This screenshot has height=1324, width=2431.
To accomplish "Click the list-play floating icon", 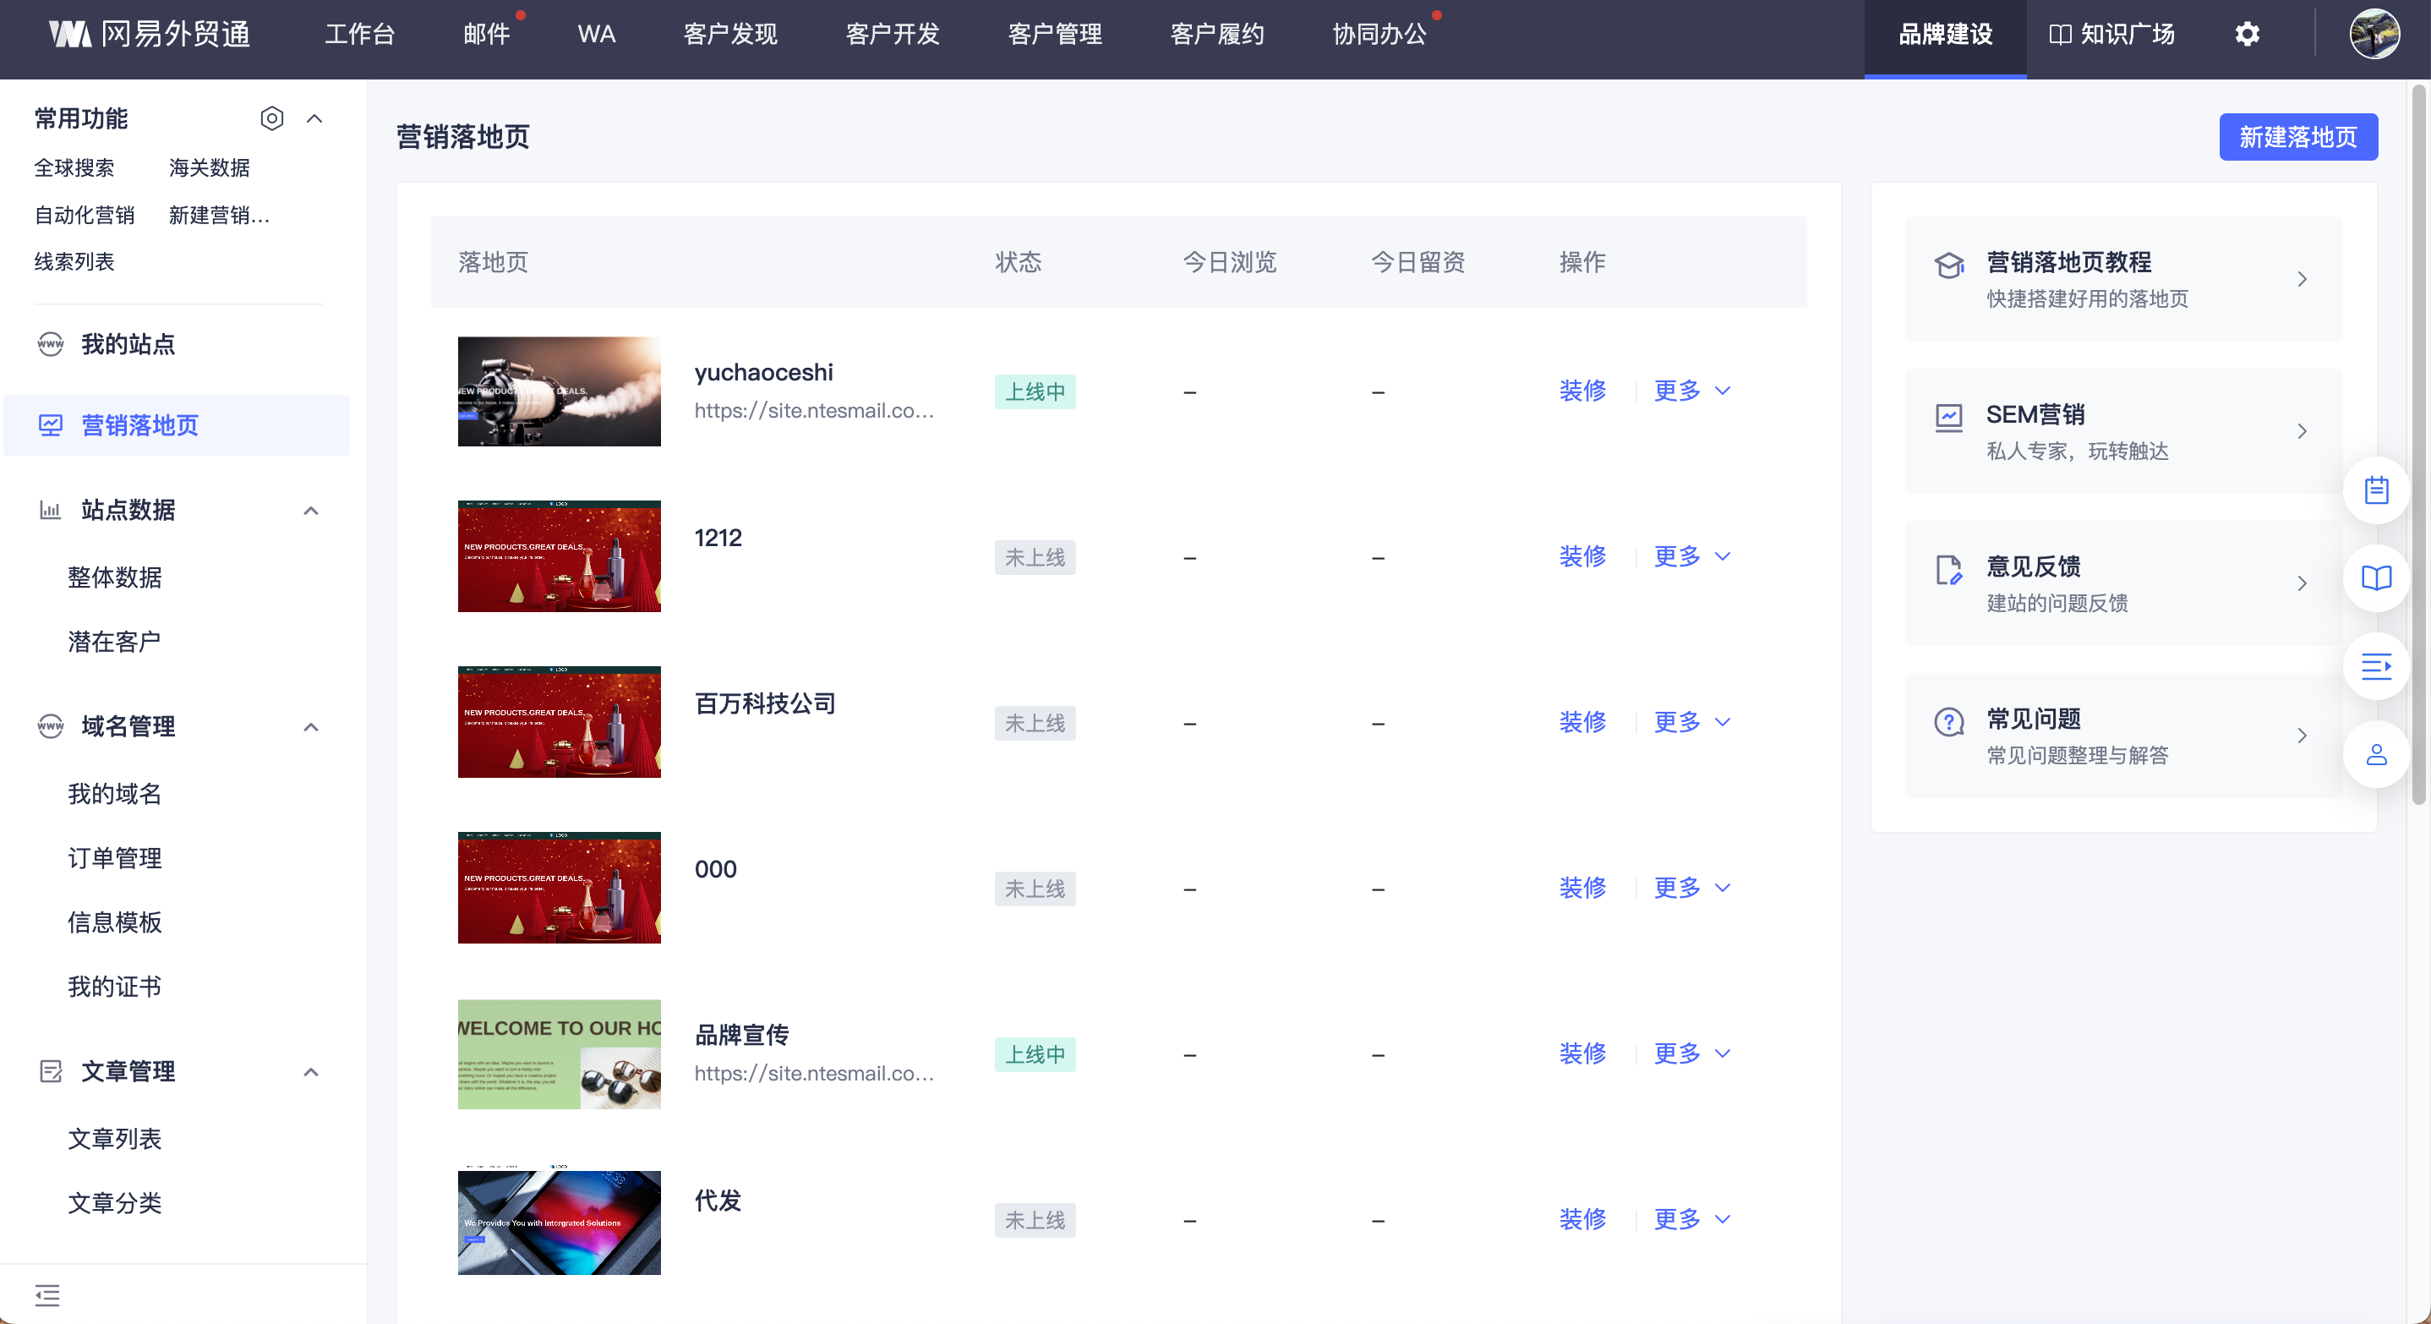I will pyautogui.click(x=2375, y=666).
